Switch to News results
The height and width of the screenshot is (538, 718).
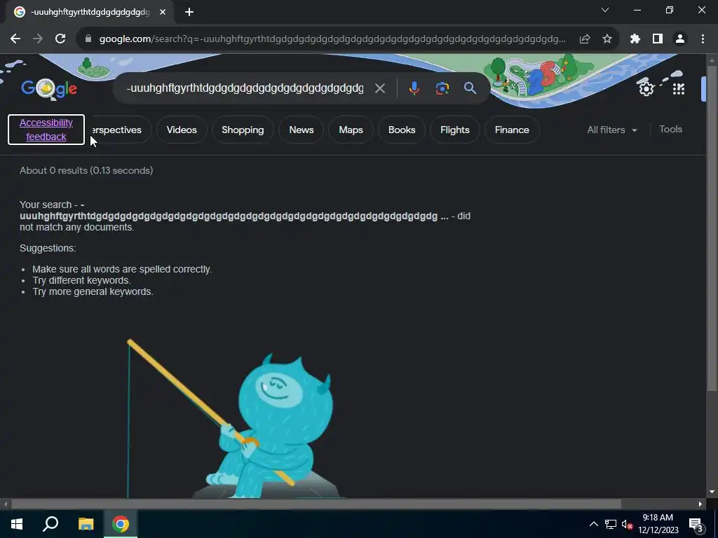302,130
